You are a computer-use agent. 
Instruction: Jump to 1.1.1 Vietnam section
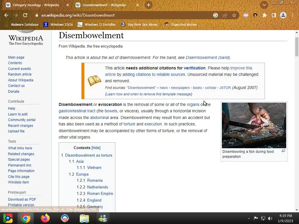[94, 168]
